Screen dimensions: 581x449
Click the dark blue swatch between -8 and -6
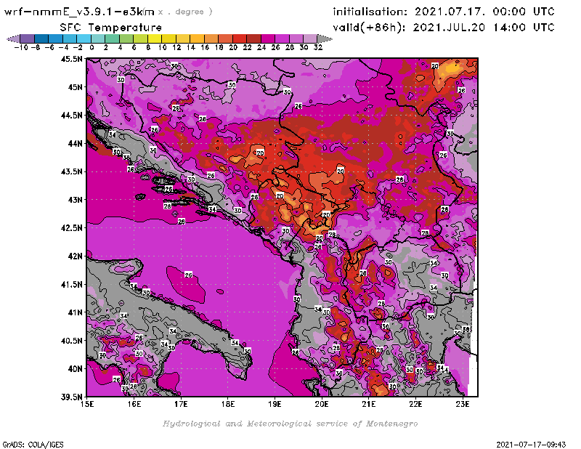[41, 39]
